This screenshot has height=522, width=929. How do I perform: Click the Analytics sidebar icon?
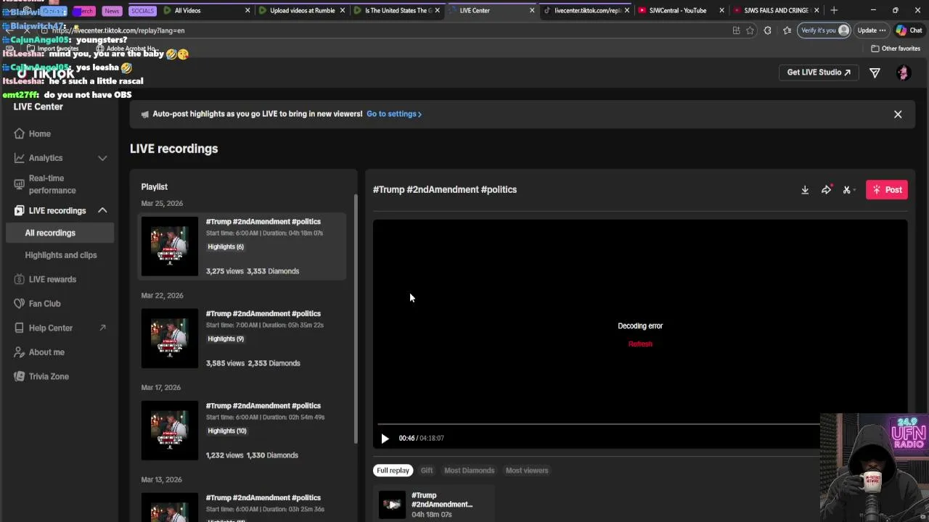[x=20, y=158]
